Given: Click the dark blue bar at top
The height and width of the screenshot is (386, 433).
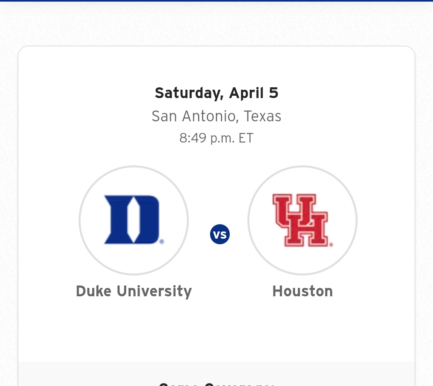Looking at the screenshot, I should (x=216, y=1).
